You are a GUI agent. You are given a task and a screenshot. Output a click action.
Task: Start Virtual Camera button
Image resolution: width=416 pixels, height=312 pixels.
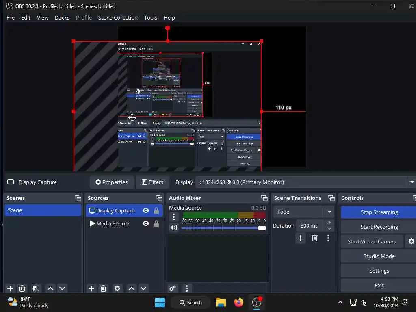[372, 241]
